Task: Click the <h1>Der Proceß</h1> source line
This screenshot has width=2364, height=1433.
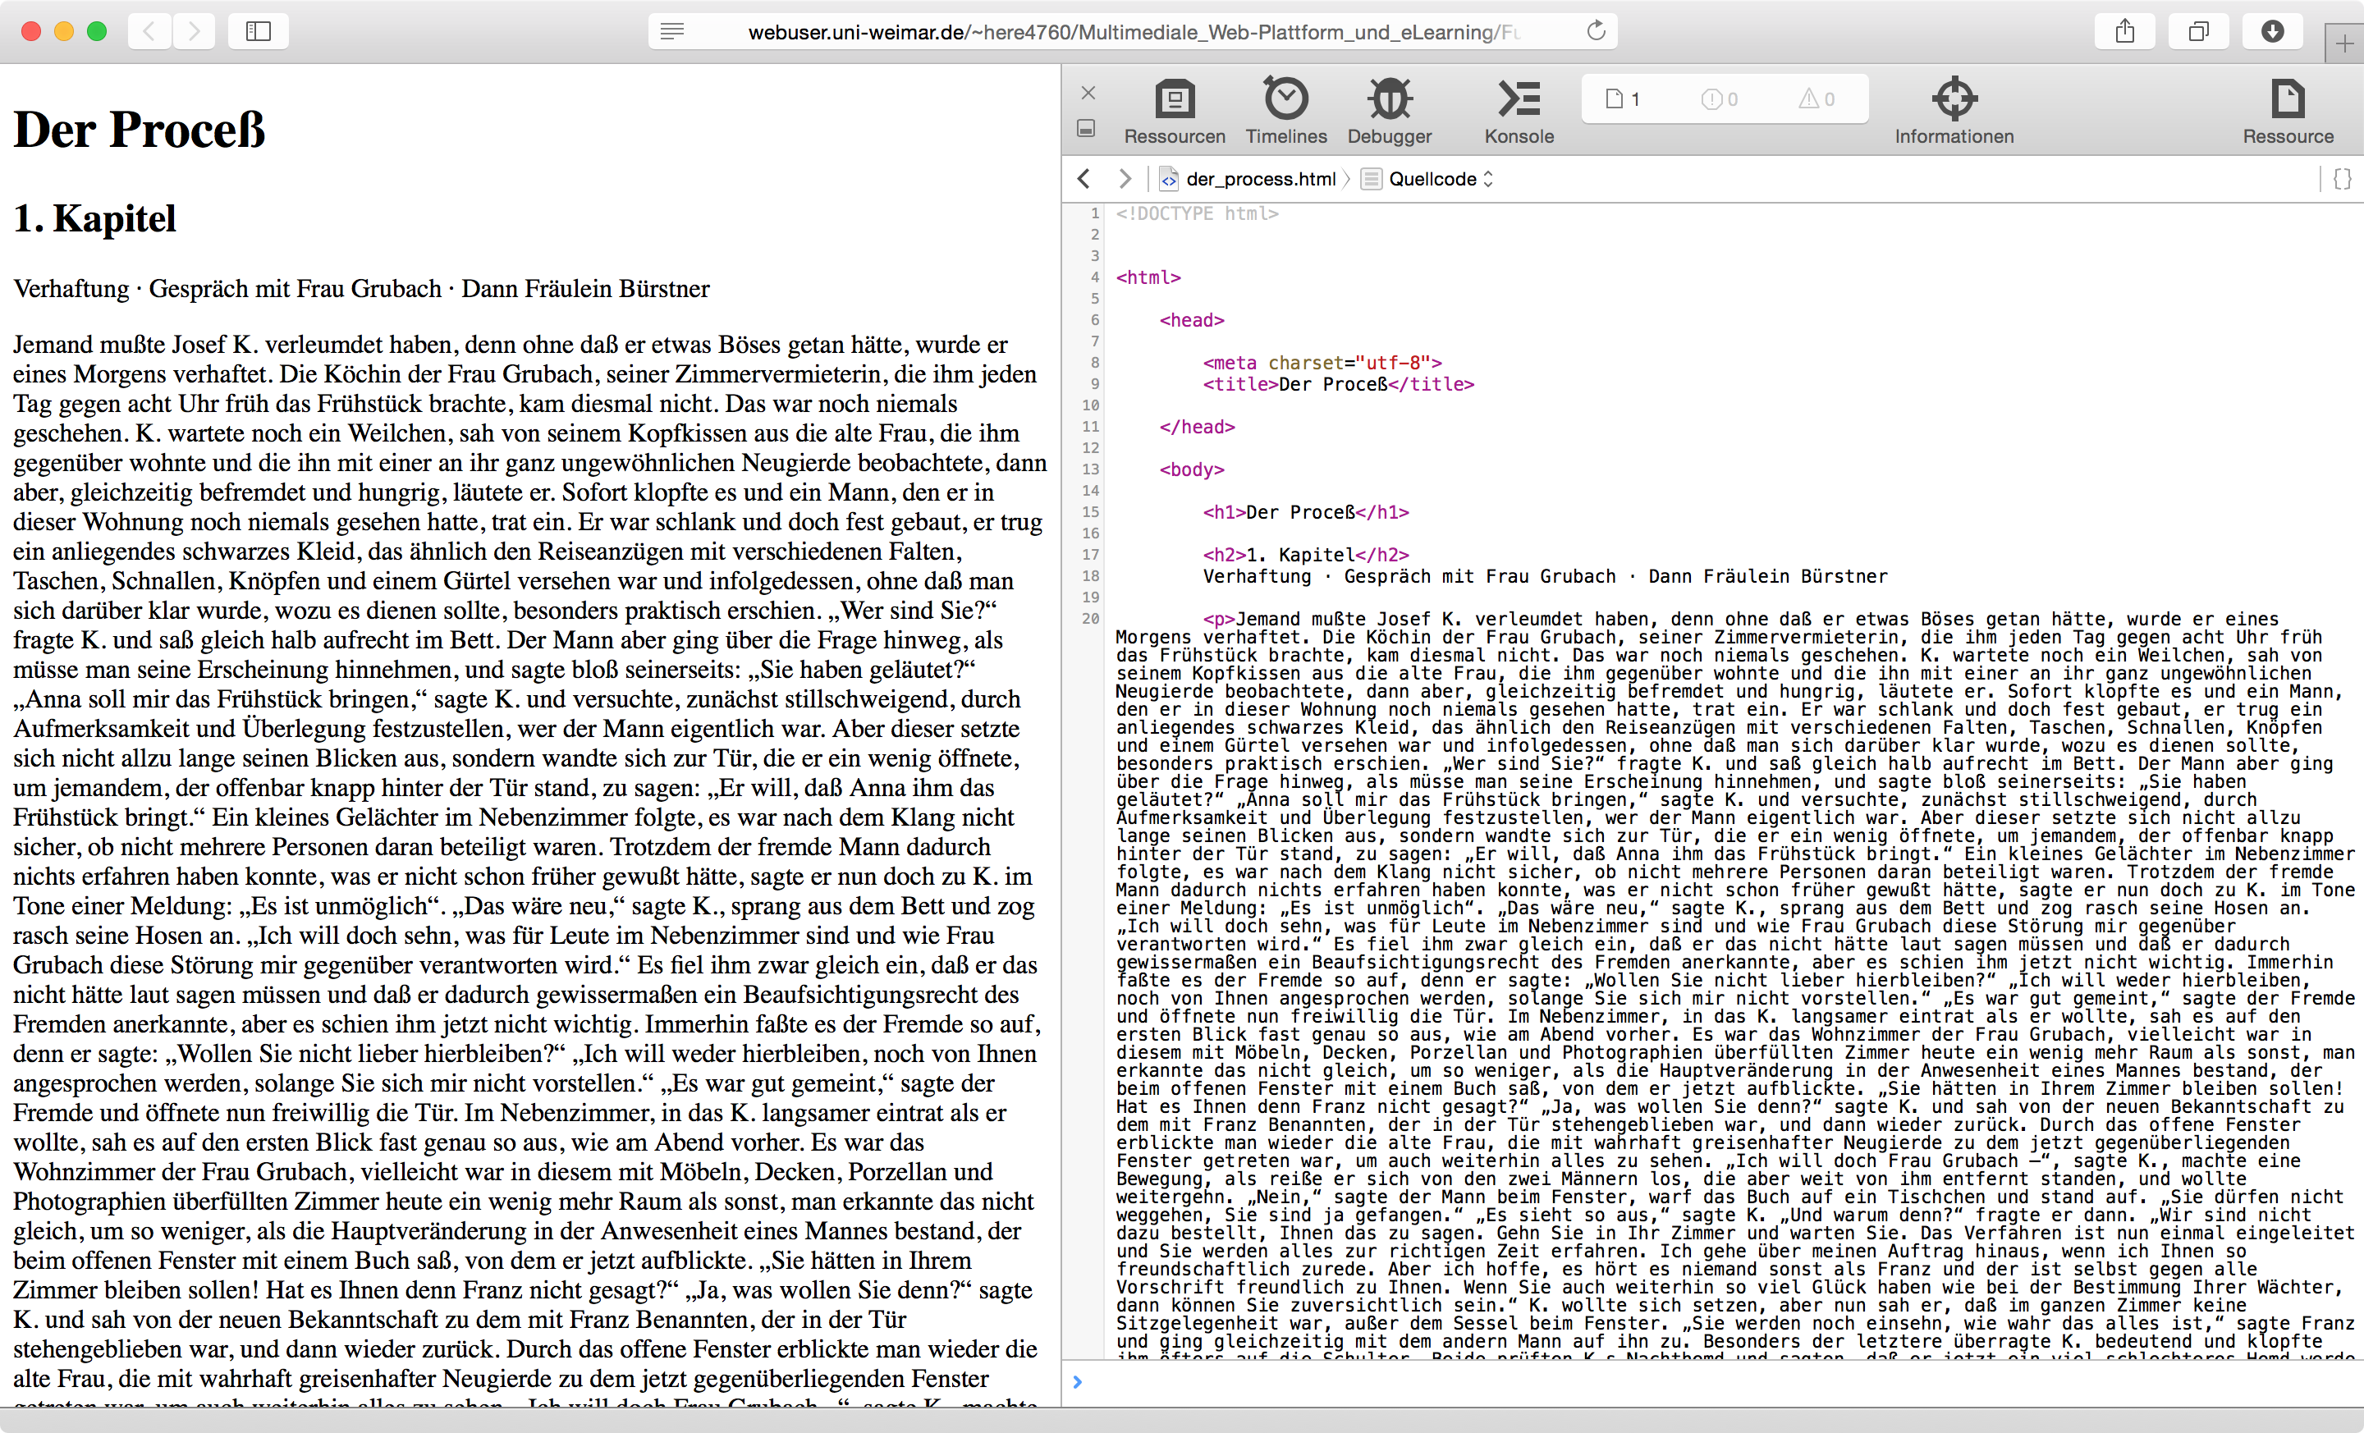Action: tap(1306, 512)
